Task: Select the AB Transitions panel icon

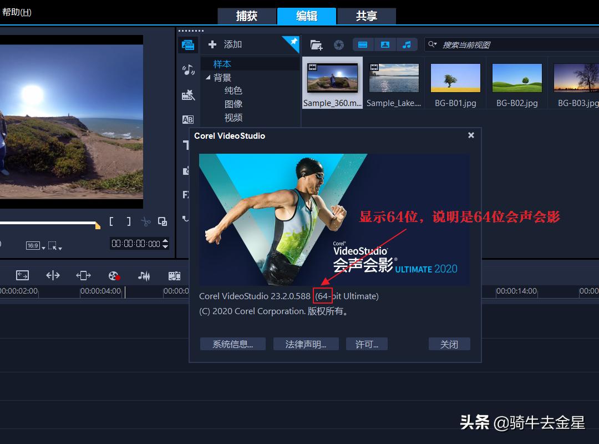Action: click(189, 119)
